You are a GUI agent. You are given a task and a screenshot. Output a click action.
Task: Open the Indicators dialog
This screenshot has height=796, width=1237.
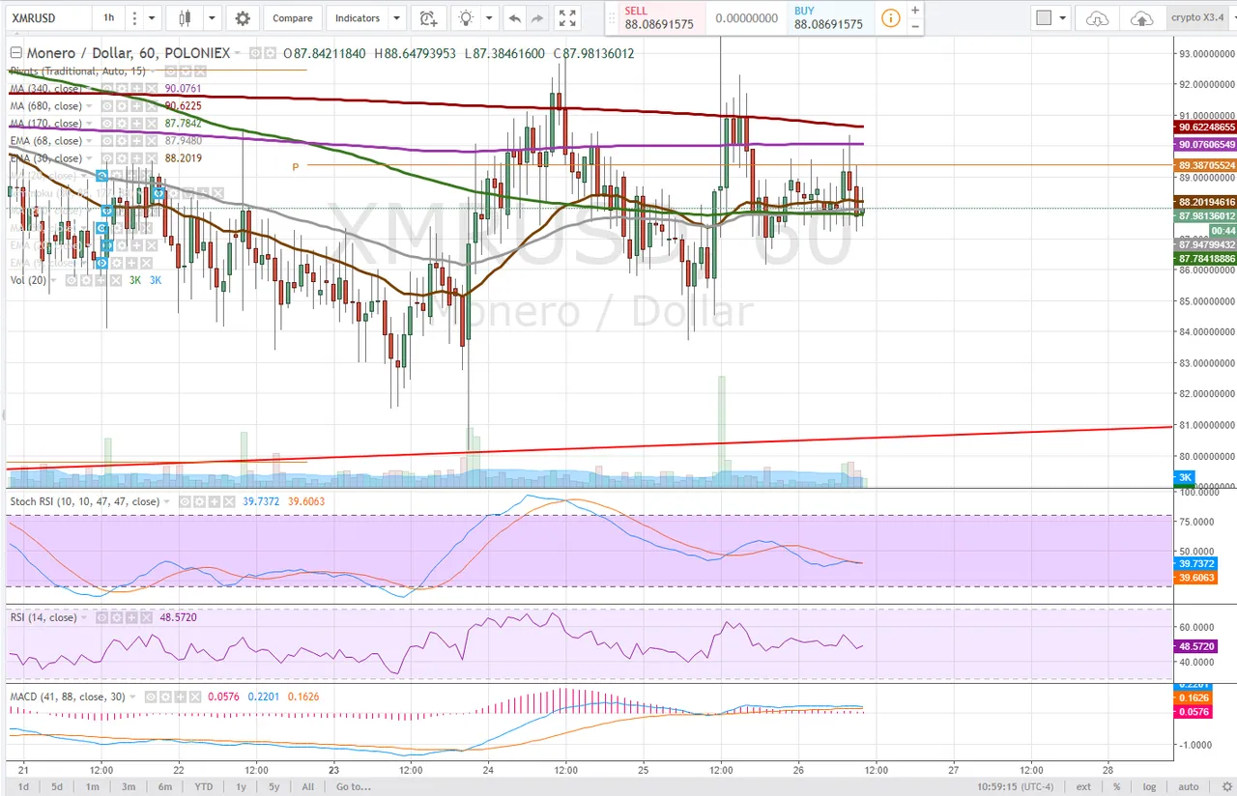[x=358, y=18]
